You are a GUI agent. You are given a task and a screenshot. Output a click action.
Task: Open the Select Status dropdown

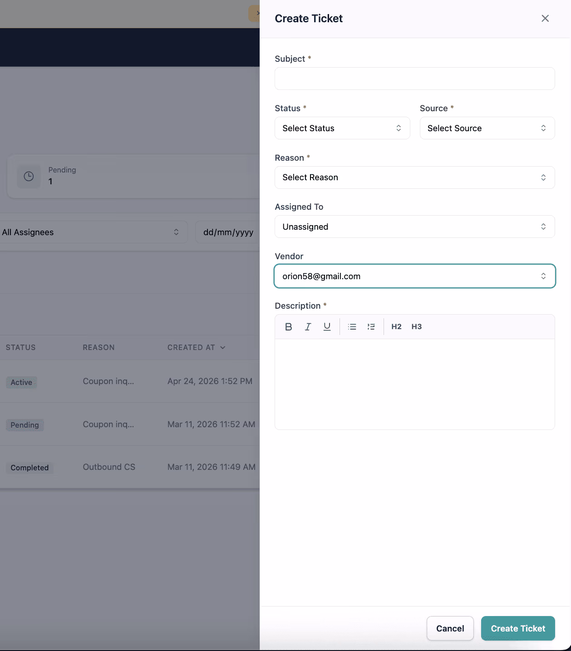(342, 128)
